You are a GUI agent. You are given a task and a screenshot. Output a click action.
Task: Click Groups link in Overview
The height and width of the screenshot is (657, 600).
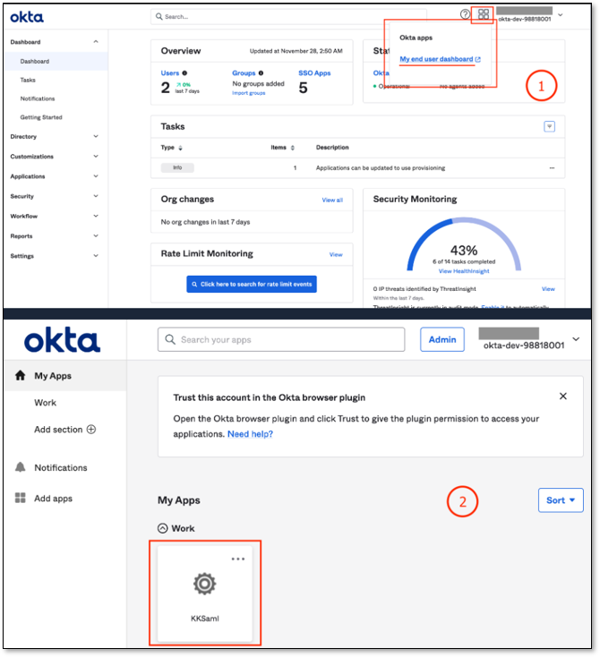pyautogui.click(x=244, y=73)
